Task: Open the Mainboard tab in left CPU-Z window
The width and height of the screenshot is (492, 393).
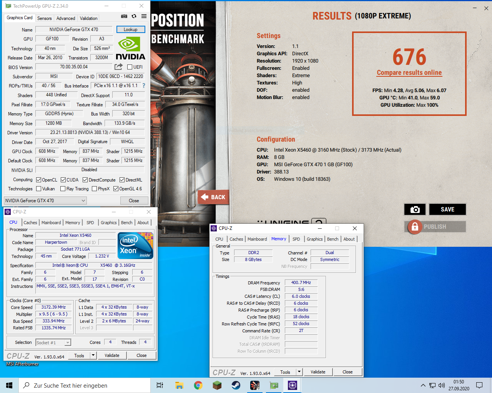Action: [51, 223]
